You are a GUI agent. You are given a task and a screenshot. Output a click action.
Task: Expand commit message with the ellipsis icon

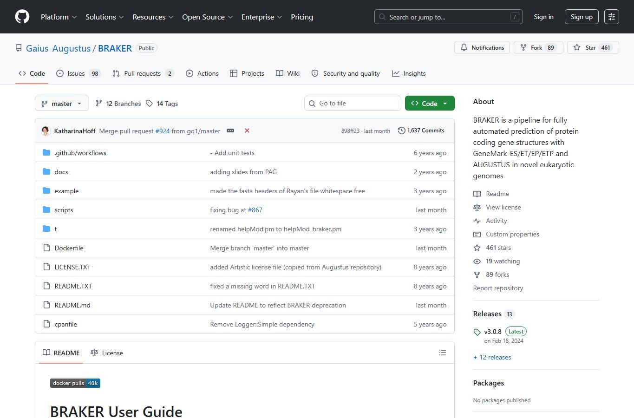tap(230, 131)
